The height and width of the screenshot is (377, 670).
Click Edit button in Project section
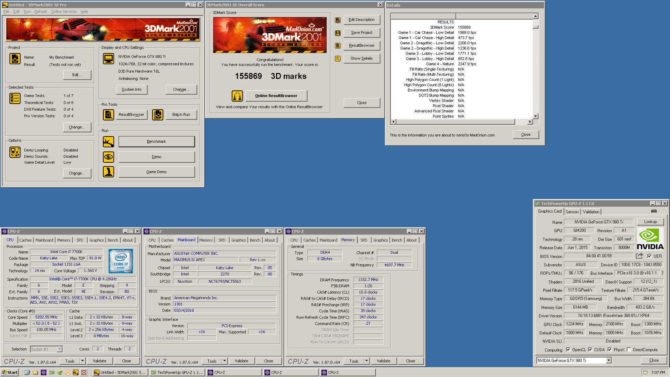(x=77, y=75)
